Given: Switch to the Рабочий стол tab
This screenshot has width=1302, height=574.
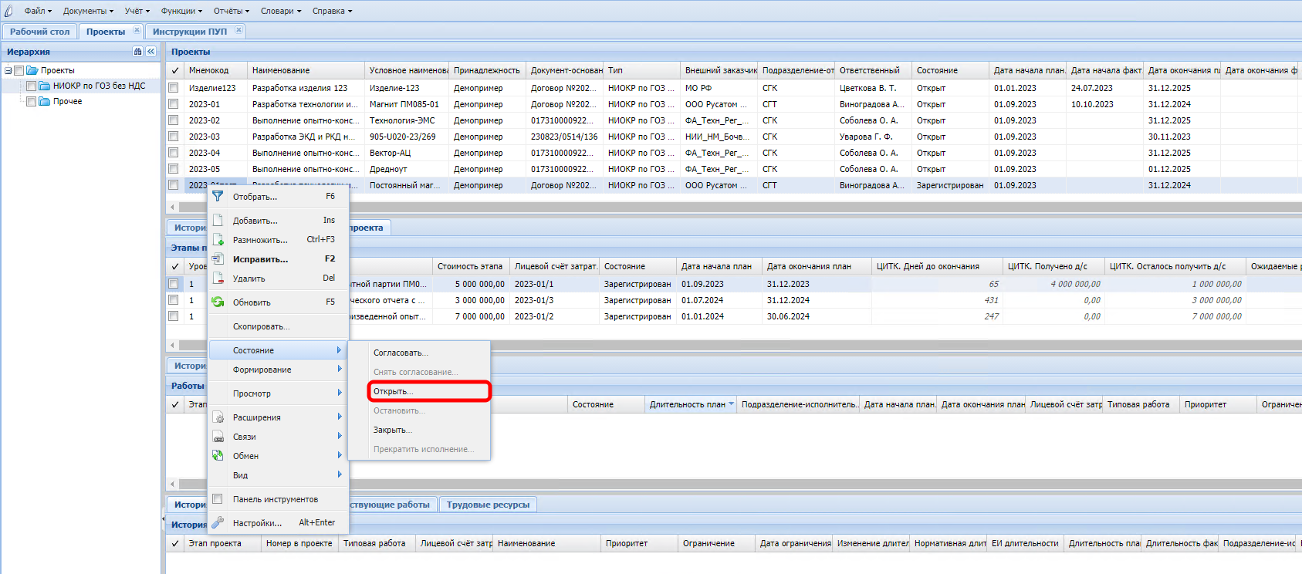Looking at the screenshot, I should (39, 32).
